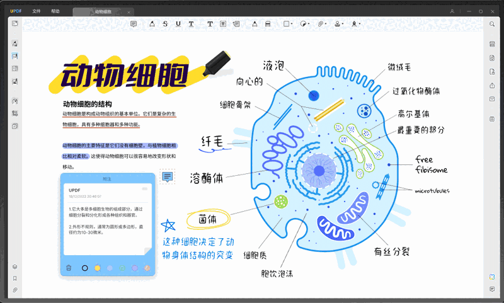The height and width of the screenshot is (303, 504).
Task: Select the eraser tool
Action: (x=268, y=24)
